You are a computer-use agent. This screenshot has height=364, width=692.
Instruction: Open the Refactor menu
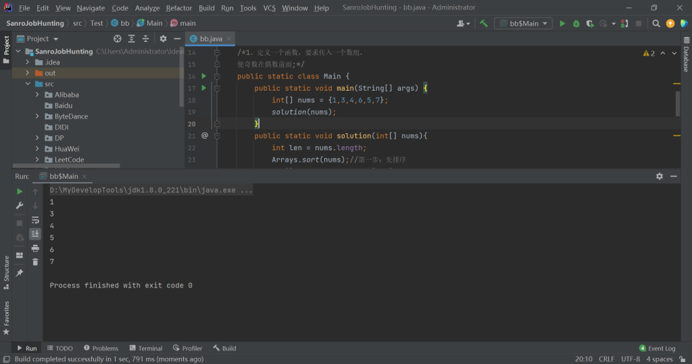point(179,8)
